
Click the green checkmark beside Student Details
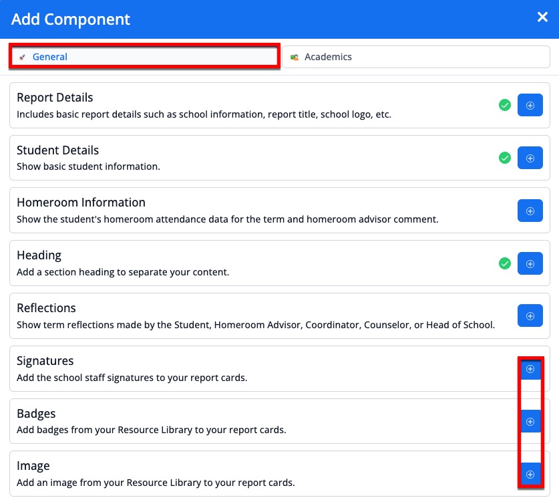click(505, 158)
